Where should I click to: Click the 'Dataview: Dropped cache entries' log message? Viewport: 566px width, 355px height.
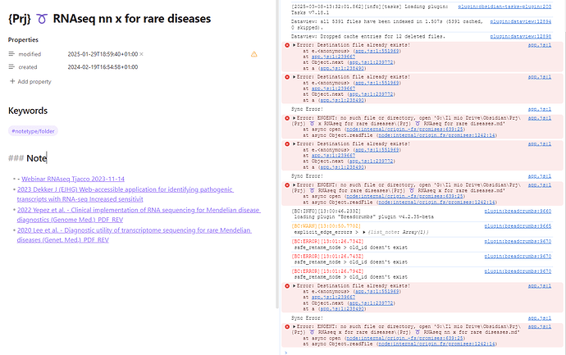(x=368, y=36)
